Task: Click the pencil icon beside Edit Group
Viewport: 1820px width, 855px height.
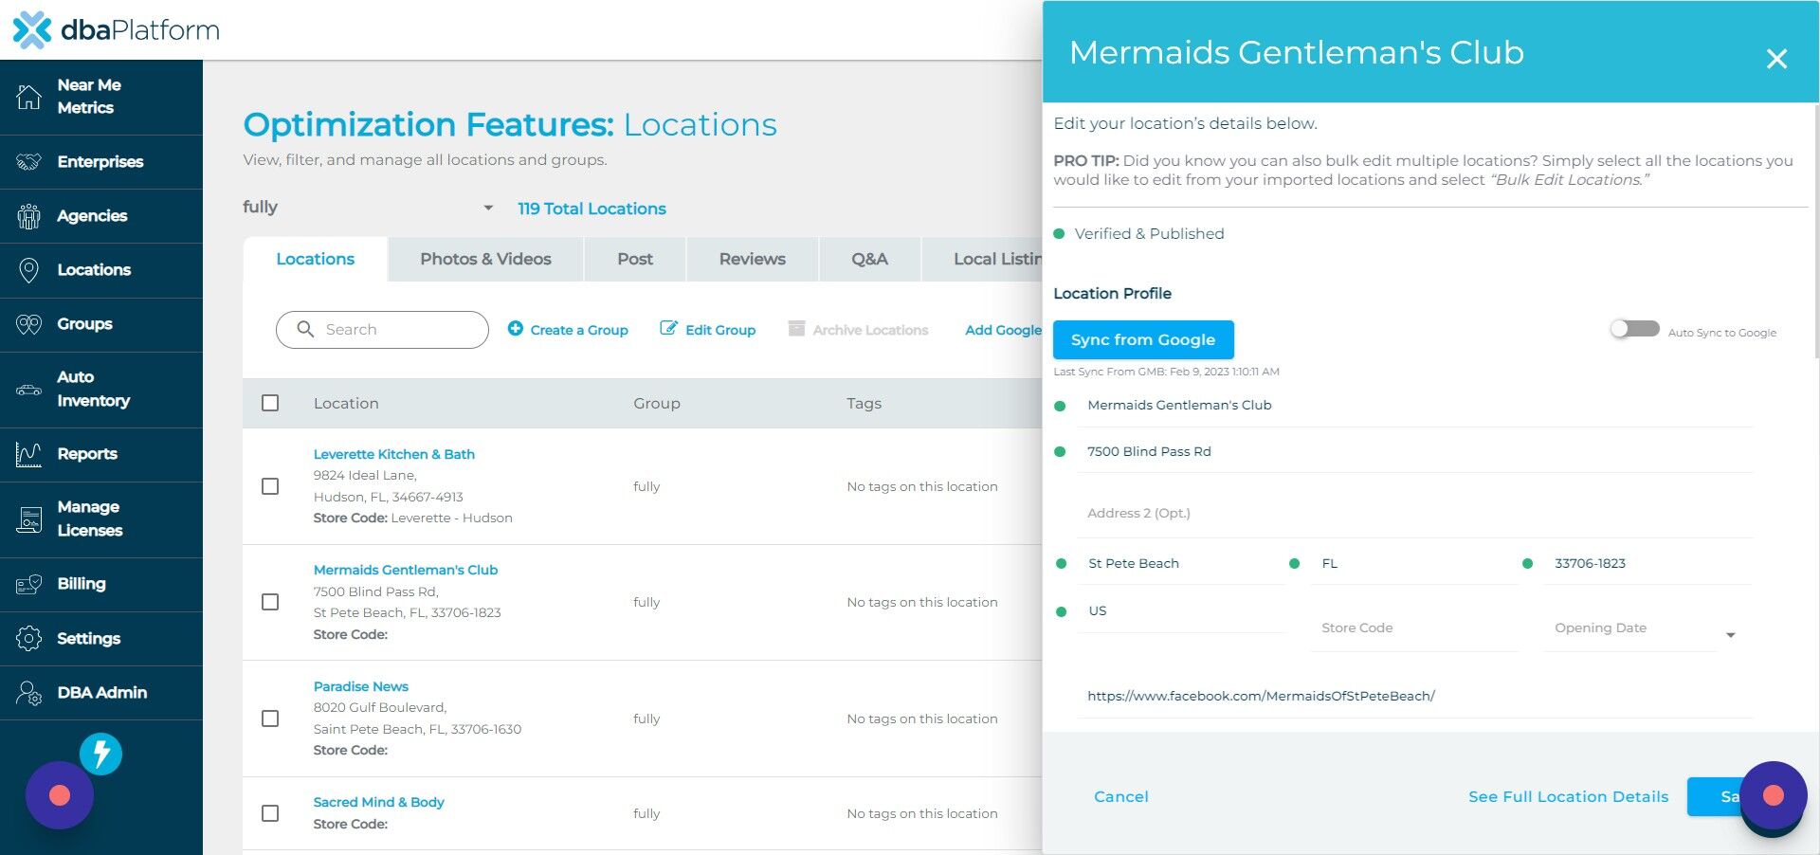Action: pos(669,328)
